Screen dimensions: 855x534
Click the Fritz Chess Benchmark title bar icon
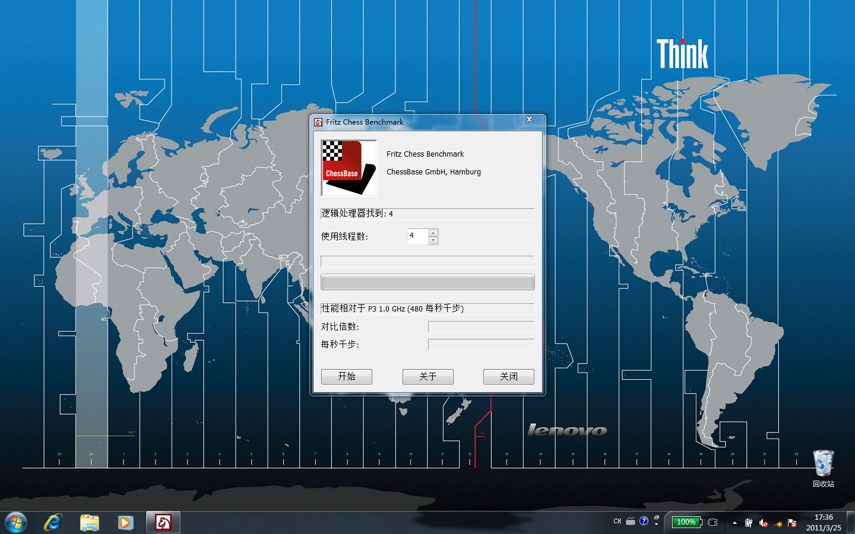click(x=318, y=122)
